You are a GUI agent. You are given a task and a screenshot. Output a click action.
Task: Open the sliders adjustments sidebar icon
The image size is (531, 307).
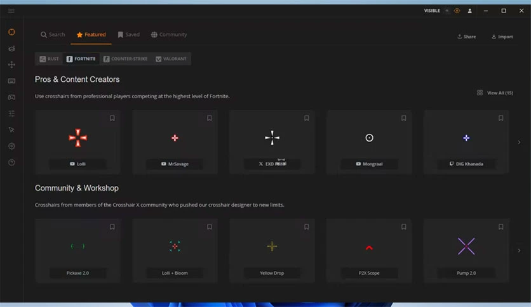(x=11, y=114)
